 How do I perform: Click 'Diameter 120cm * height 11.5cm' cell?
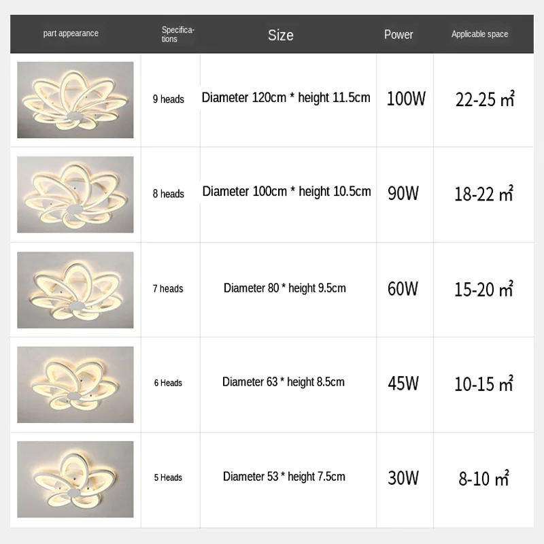[x=286, y=97]
